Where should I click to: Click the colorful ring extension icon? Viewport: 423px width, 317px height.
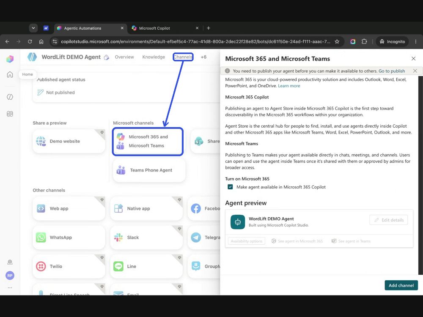pos(353,41)
